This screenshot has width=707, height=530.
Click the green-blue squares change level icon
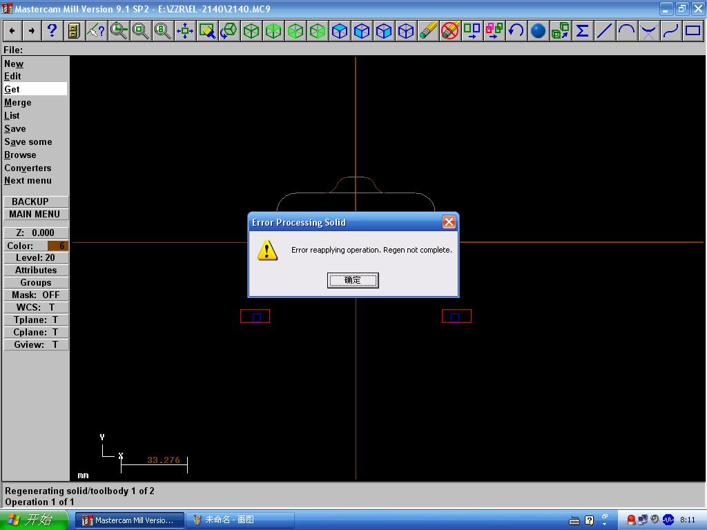pyautogui.click(x=472, y=31)
